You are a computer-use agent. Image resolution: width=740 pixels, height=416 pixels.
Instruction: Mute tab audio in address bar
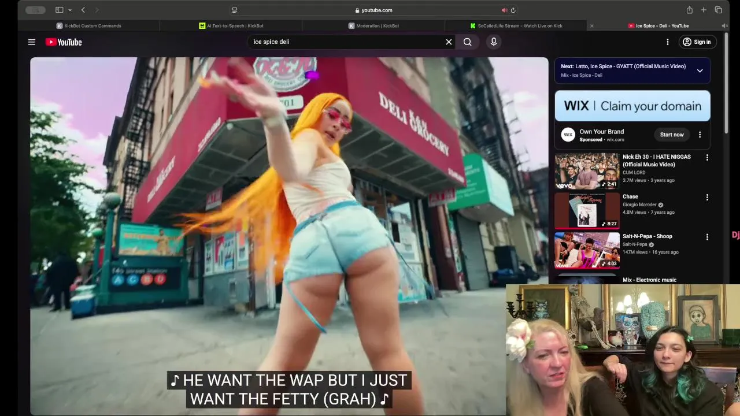(x=504, y=10)
